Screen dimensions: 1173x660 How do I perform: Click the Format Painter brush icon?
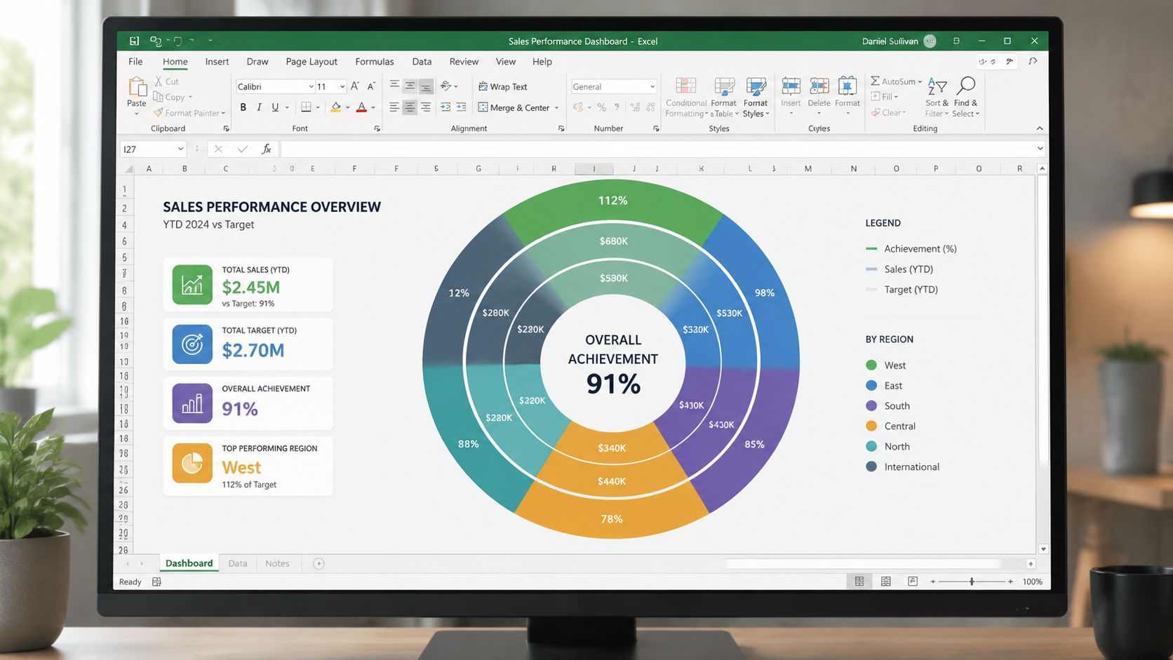tap(159, 113)
